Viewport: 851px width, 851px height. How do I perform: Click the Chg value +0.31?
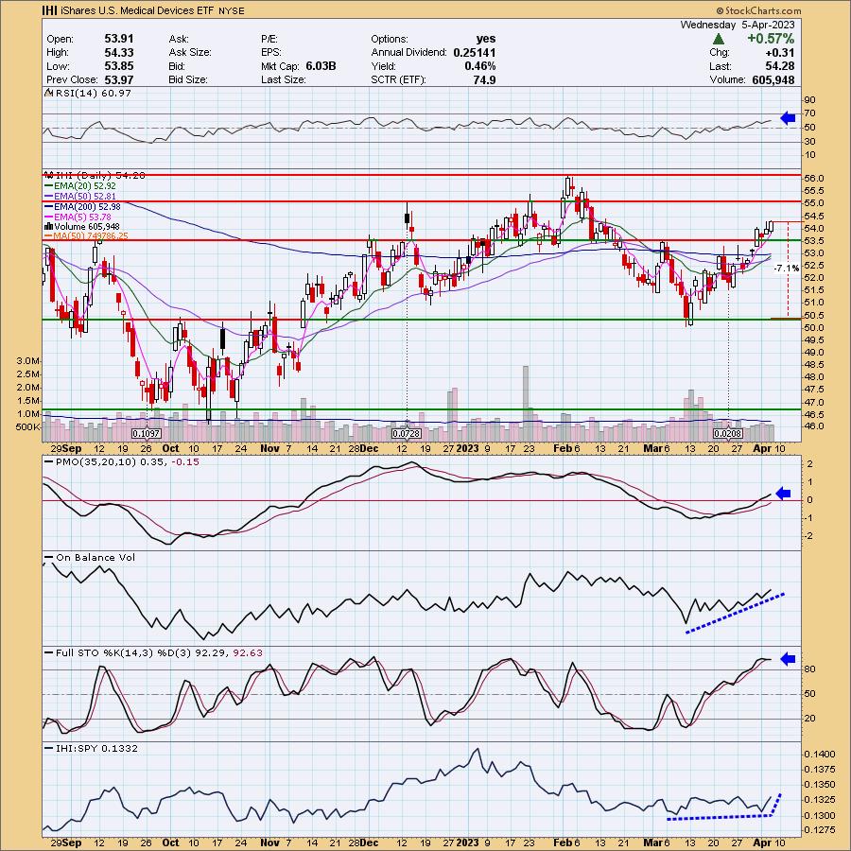click(x=780, y=53)
